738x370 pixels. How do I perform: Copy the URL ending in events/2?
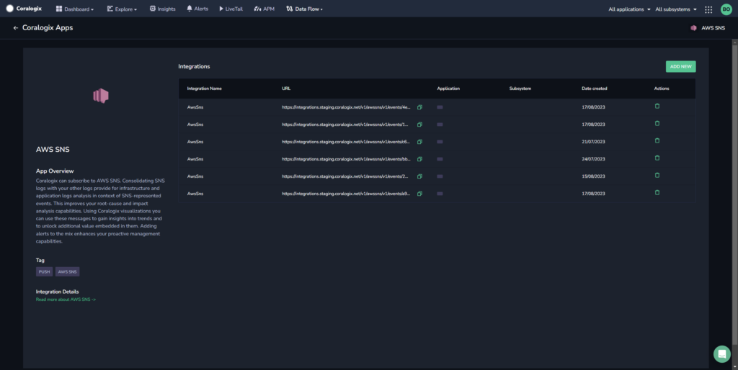pos(419,176)
